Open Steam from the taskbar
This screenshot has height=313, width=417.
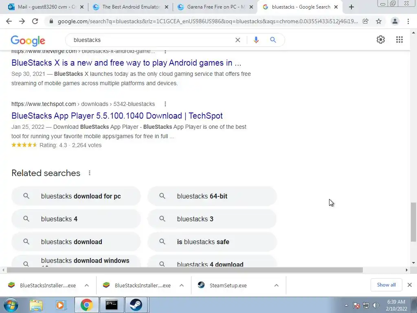click(x=136, y=305)
